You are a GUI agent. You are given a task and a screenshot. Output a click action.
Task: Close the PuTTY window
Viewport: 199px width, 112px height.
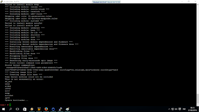tap(195, 2)
